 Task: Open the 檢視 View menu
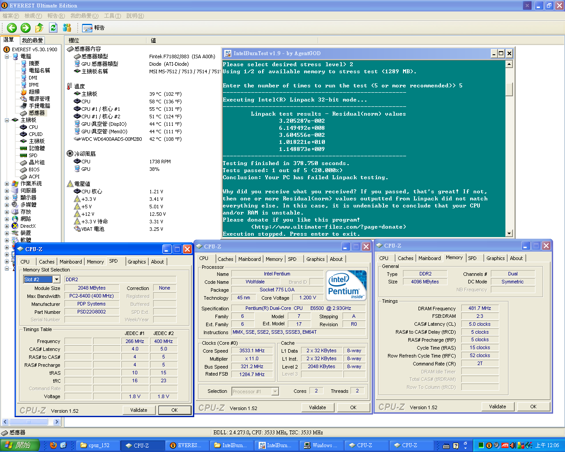(33, 16)
